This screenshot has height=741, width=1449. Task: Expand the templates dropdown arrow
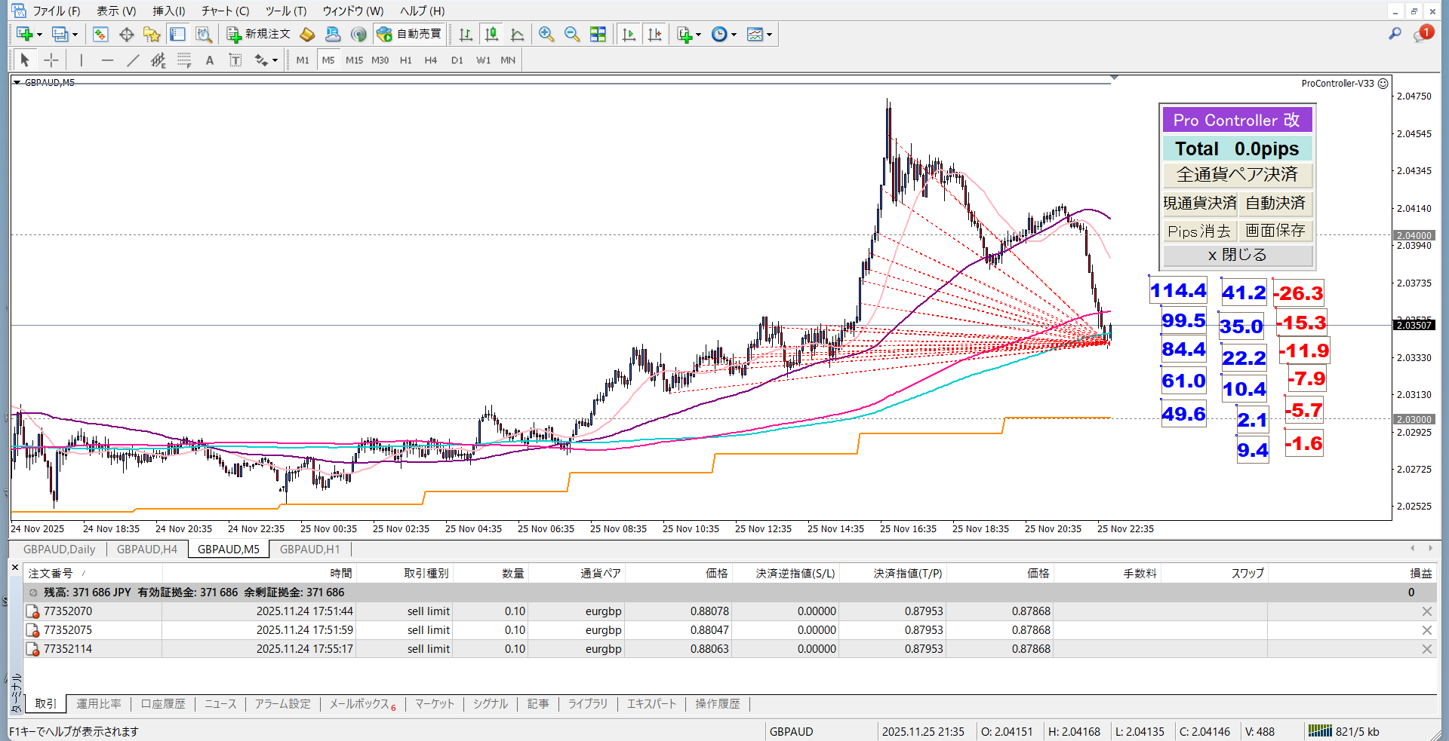coord(769,35)
